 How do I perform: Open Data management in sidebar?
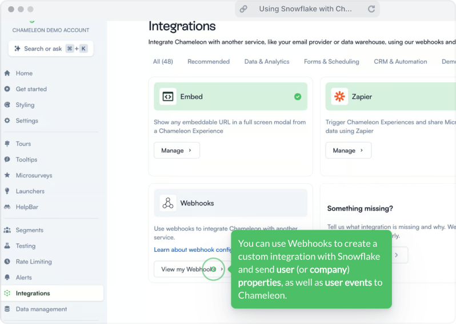(41, 309)
